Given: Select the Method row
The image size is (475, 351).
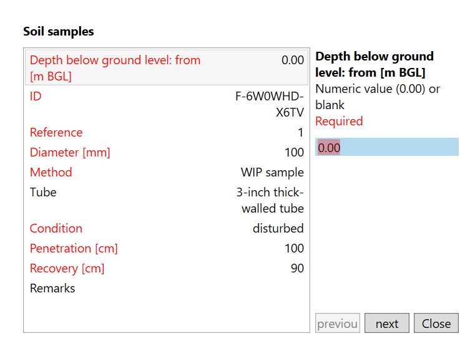Looking at the screenshot, I should point(167,172).
